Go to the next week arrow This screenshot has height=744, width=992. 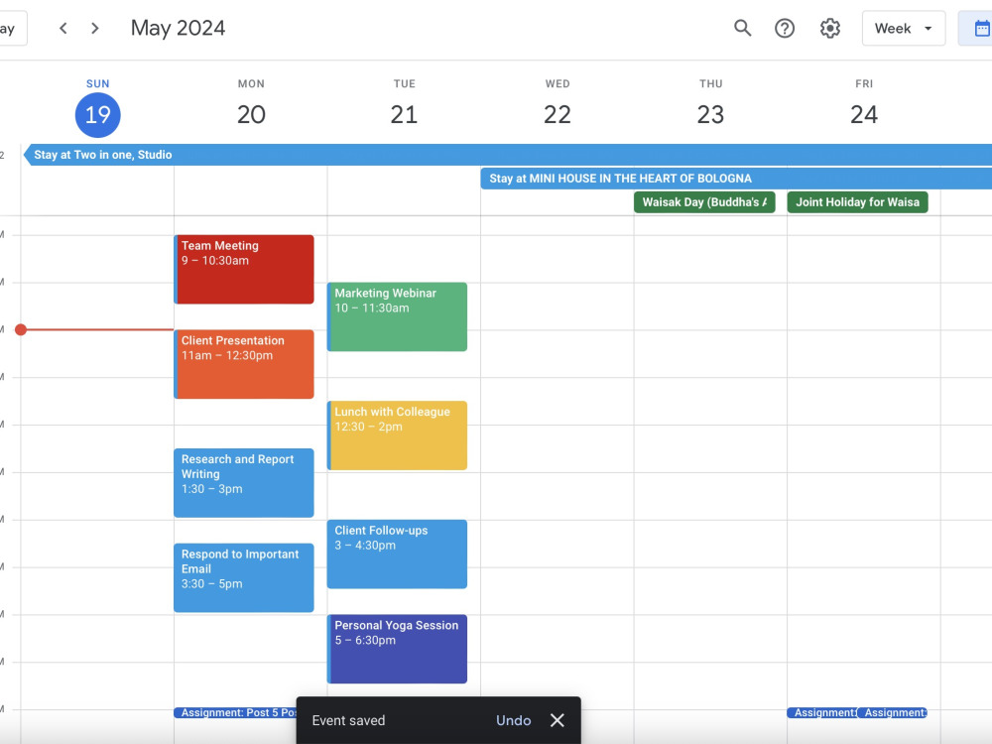[x=94, y=28]
